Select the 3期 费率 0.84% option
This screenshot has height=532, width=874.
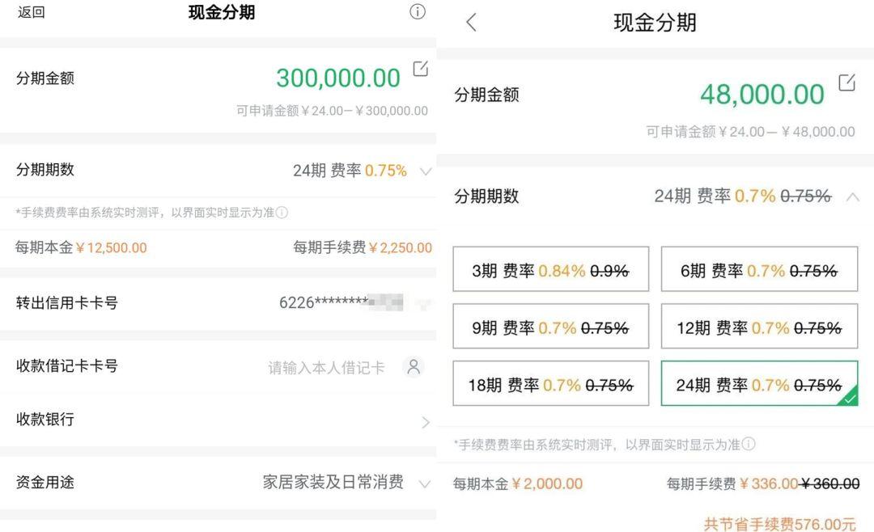pos(550,270)
